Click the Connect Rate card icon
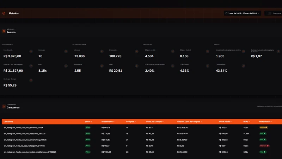This screenshot has height=159, width=282. pos(244,66)
